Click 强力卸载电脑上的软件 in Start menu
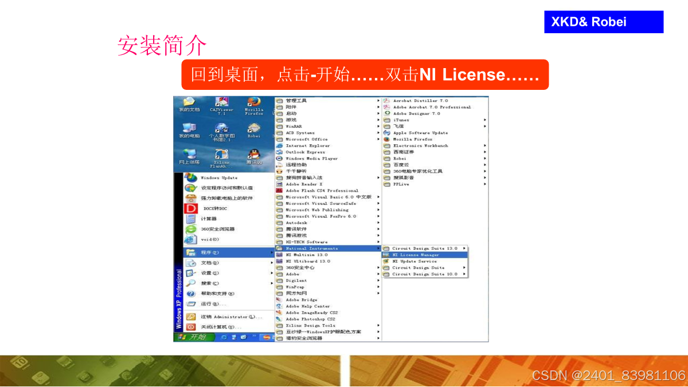 tap(228, 198)
